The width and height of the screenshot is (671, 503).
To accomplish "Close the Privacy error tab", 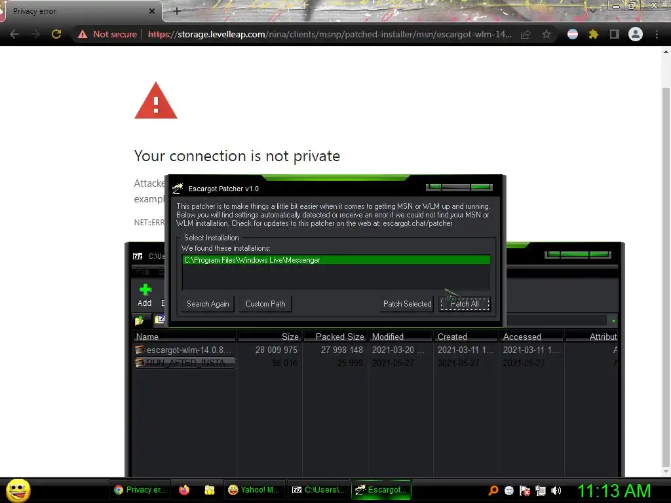I will (152, 11).
